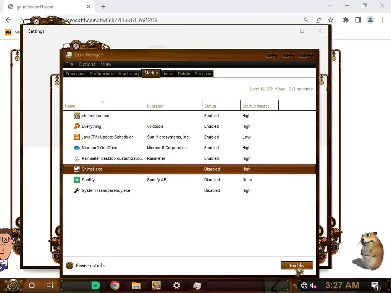Screen dimensions: 391x293
Task: Switch to the App history tab
Action: click(x=129, y=74)
